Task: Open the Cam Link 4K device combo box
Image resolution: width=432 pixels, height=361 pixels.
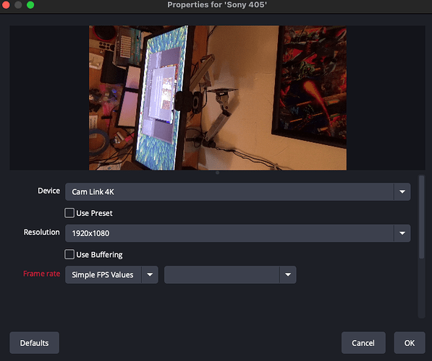Action: tap(238, 191)
